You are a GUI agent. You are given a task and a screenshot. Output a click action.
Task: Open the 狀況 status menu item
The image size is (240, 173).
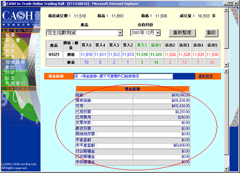tap(10, 46)
